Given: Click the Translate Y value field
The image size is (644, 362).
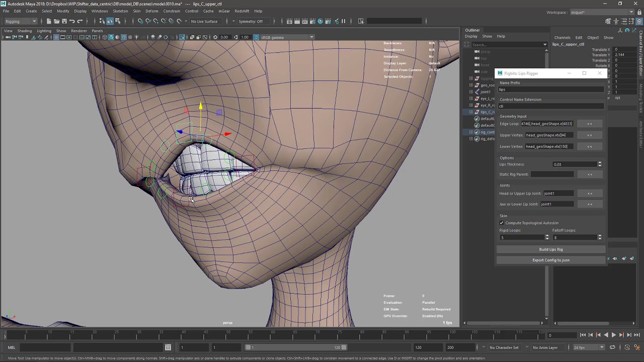Looking at the screenshot, I should click(623, 55).
